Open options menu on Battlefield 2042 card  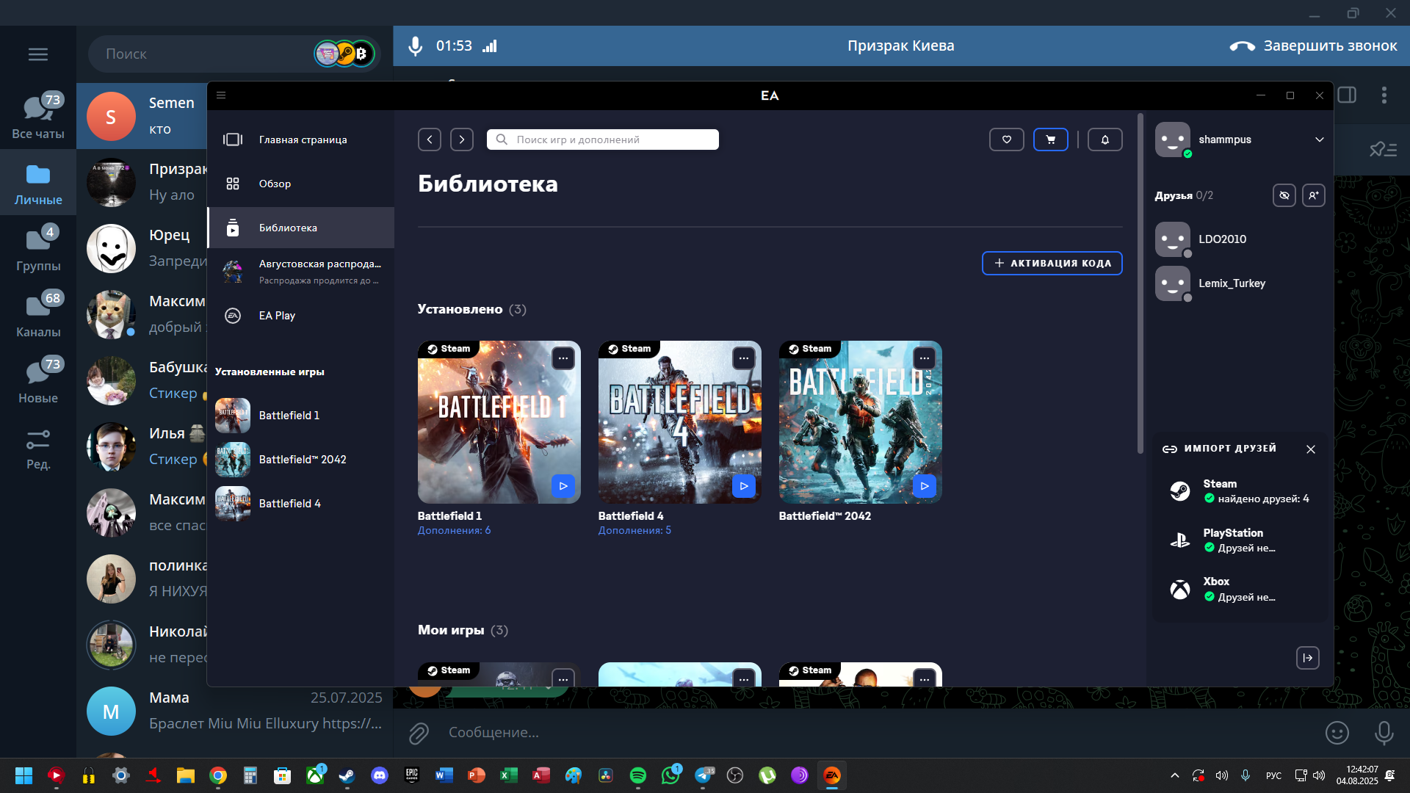coord(925,358)
